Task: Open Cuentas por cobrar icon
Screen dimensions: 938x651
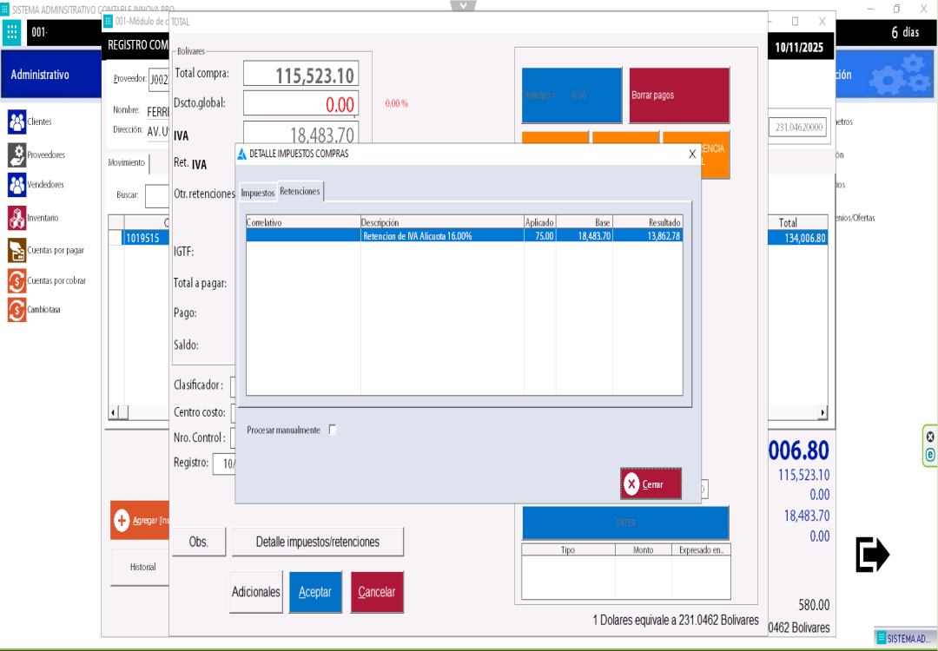Action: coord(17,280)
